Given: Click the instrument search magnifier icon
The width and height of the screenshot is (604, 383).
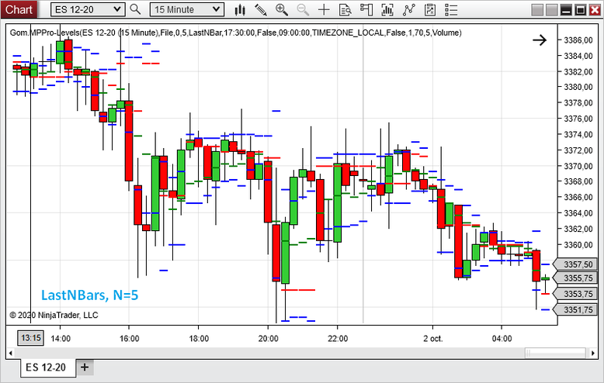Looking at the screenshot, I should [135, 9].
